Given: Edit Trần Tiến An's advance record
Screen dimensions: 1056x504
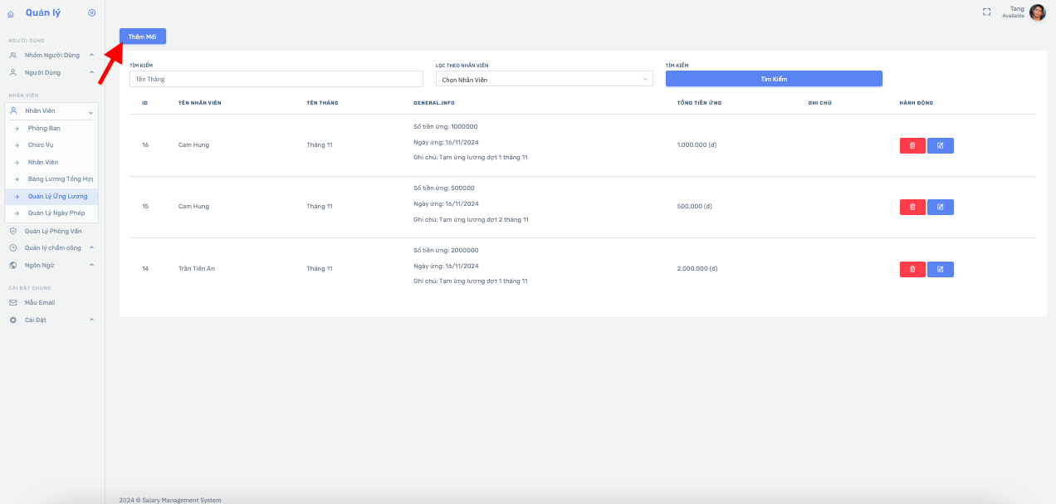Looking at the screenshot, I should click(940, 269).
